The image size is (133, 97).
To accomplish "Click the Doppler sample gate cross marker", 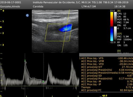I will [x=66, y=29].
